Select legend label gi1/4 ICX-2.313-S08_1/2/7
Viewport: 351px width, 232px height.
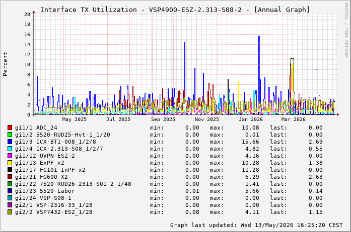click(59, 149)
